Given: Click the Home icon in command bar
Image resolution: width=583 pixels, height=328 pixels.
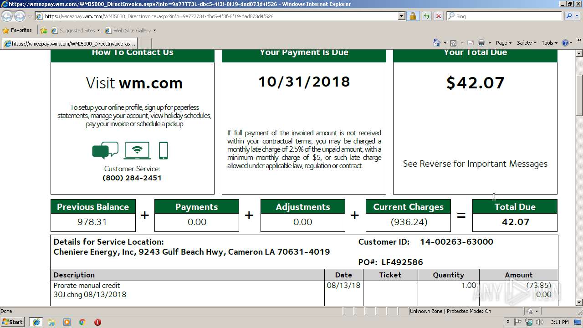Looking at the screenshot, I should (437, 43).
